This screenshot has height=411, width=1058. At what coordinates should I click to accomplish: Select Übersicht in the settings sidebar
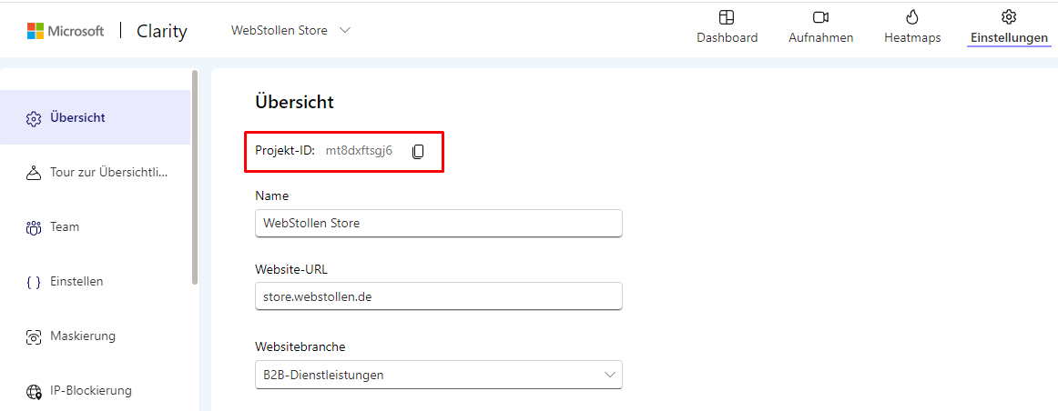95,117
